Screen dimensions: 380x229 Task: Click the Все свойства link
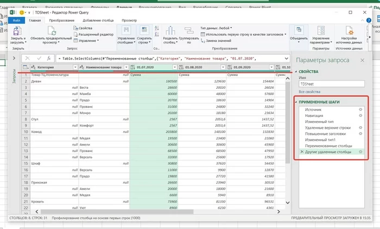point(309,92)
